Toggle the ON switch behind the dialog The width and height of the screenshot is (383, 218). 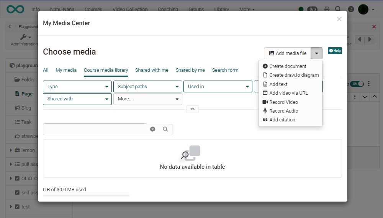358,84
